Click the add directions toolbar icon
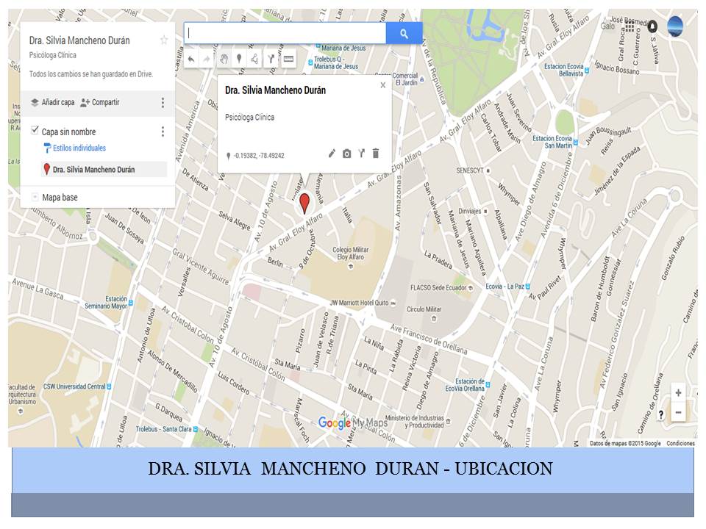The width and height of the screenshot is (706, 529). point(271,60)
